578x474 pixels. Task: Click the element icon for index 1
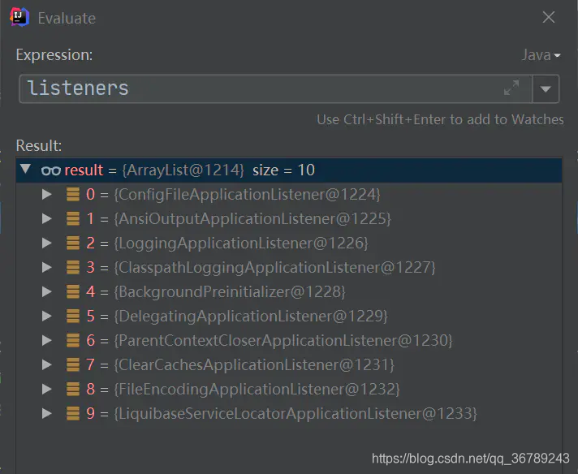pyautogui.click(x=73, y=218)
